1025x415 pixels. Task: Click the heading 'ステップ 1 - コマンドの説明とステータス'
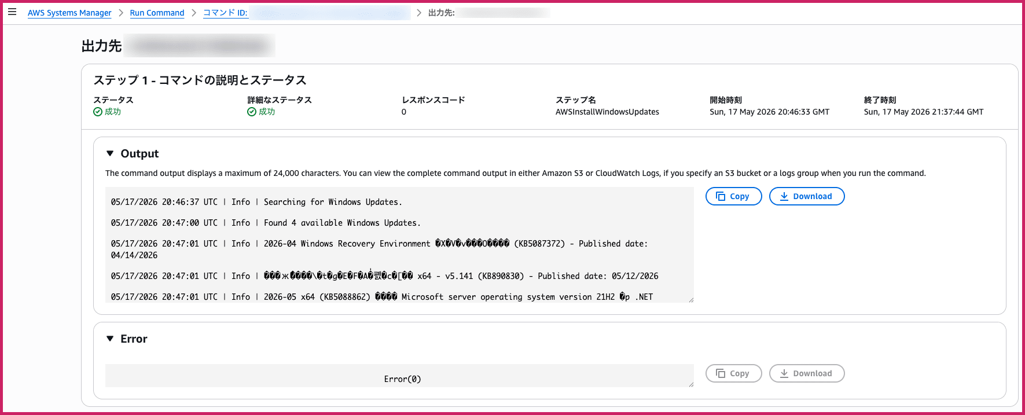(200, 80)
